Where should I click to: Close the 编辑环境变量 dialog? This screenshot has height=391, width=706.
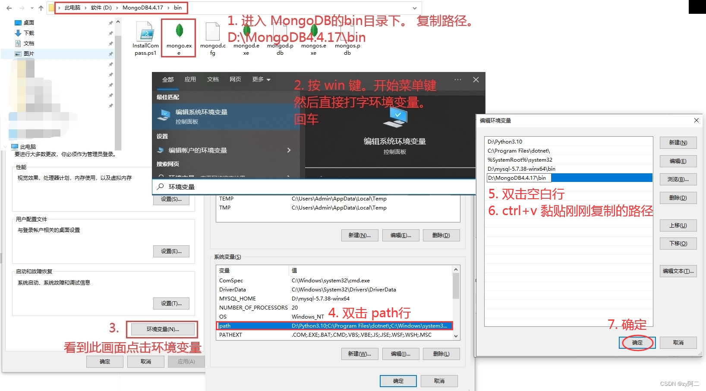696,120
